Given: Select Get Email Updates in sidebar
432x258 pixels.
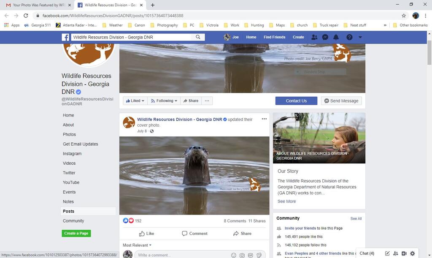Looking at the screenshot, I should point(81,144).
